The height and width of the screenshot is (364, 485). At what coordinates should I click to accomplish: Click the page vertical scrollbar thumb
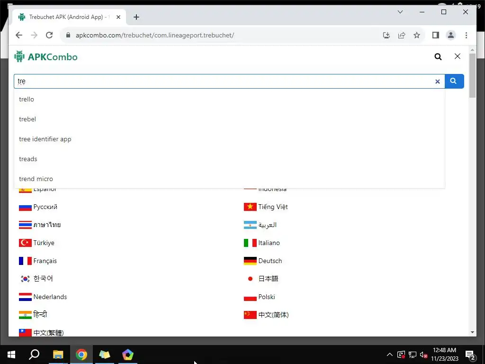tap(472, 75)
